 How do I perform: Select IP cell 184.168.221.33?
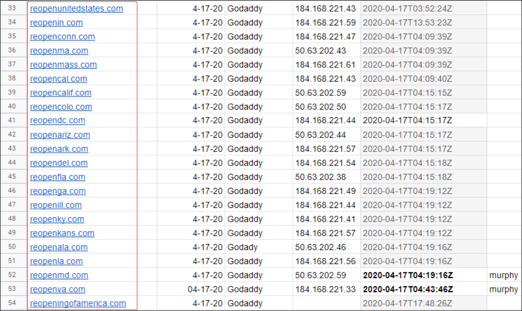[326, 290]
